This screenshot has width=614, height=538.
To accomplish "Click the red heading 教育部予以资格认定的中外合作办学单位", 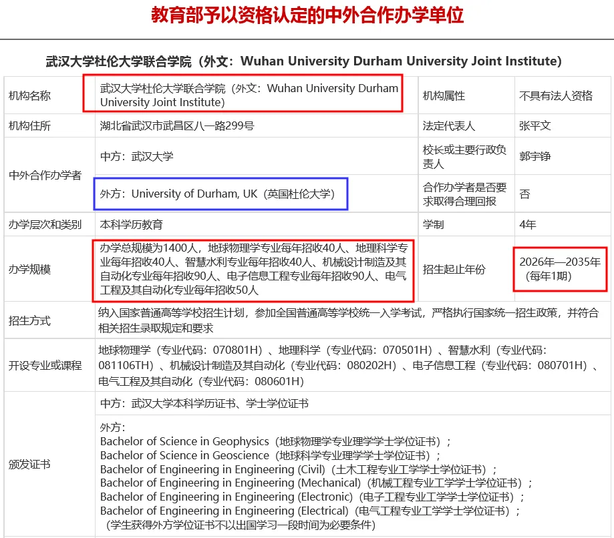I will tap(307, 15).
